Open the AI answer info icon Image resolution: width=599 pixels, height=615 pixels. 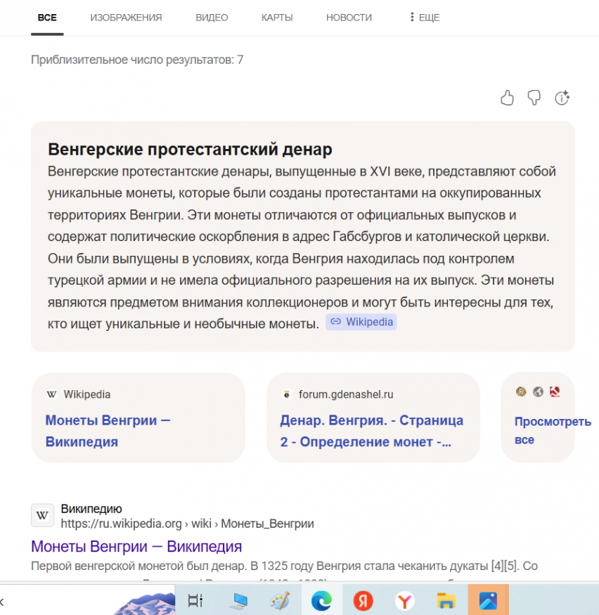[x=562, y=98]
